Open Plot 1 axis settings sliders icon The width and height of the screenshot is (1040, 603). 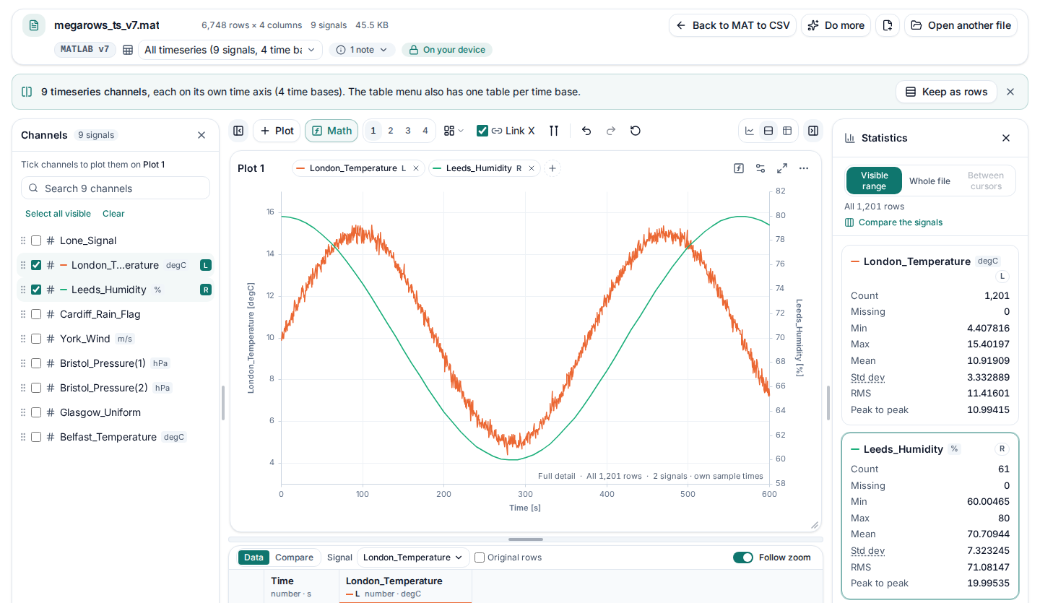760,168
